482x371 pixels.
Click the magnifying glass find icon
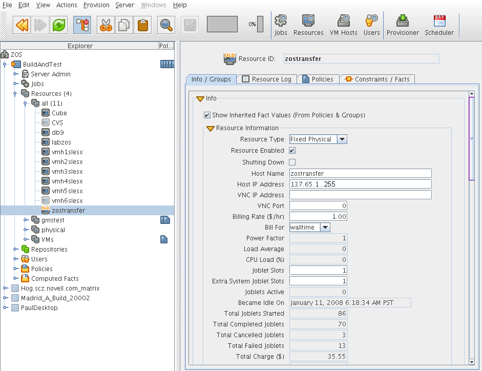point(166,25)
